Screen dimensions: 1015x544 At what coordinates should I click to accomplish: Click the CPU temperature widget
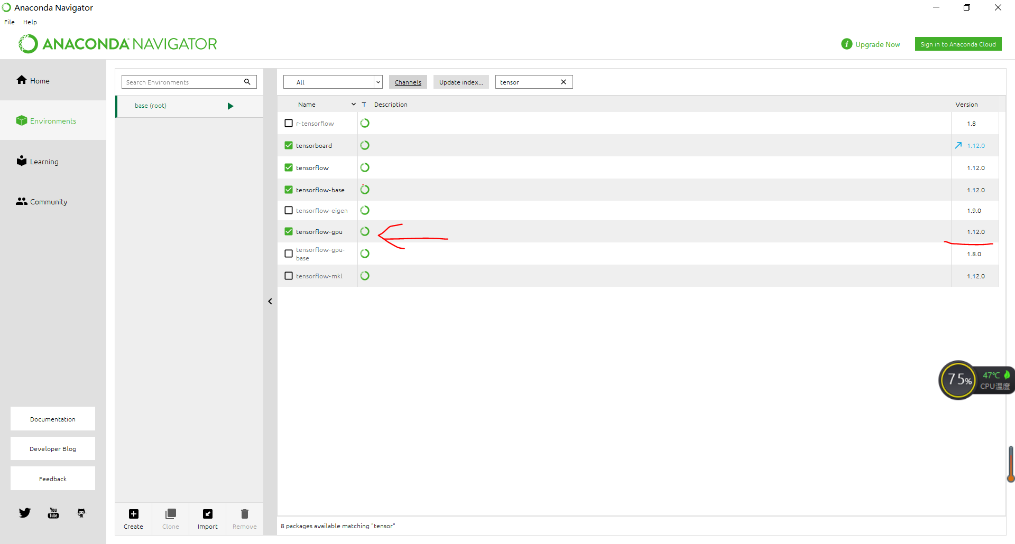click(x=976, y=380)
